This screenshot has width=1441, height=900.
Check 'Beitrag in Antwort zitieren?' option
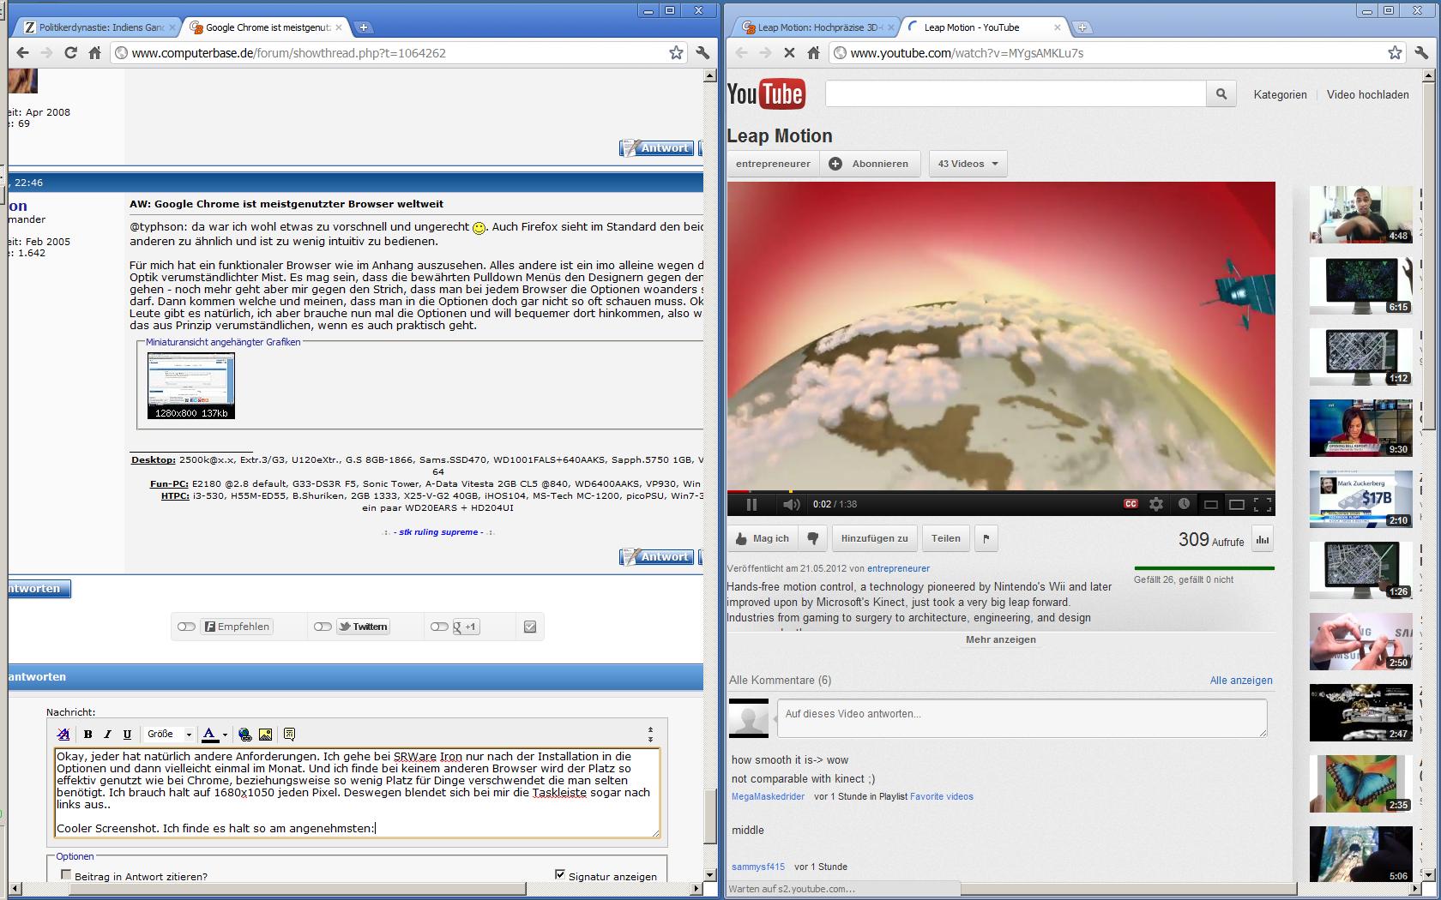coord(66,875)
